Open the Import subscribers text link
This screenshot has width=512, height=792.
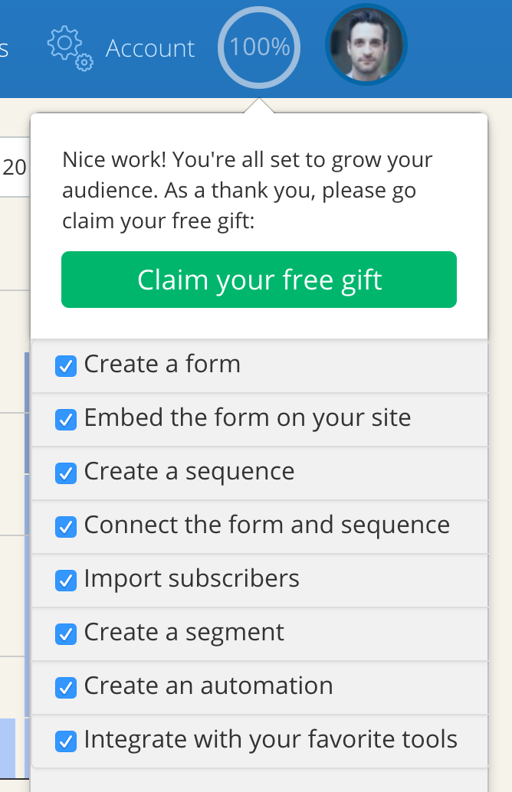click(192, 578)
